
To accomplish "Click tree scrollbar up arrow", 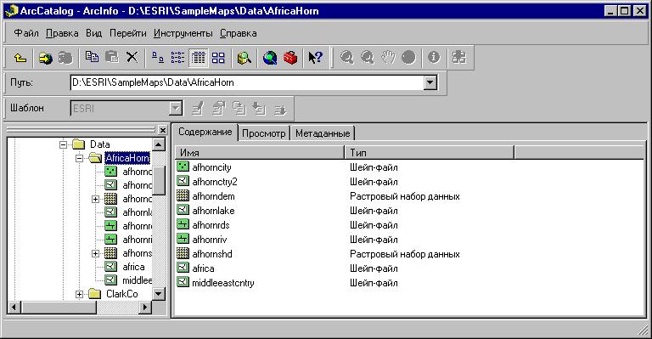I will (159, 144).
